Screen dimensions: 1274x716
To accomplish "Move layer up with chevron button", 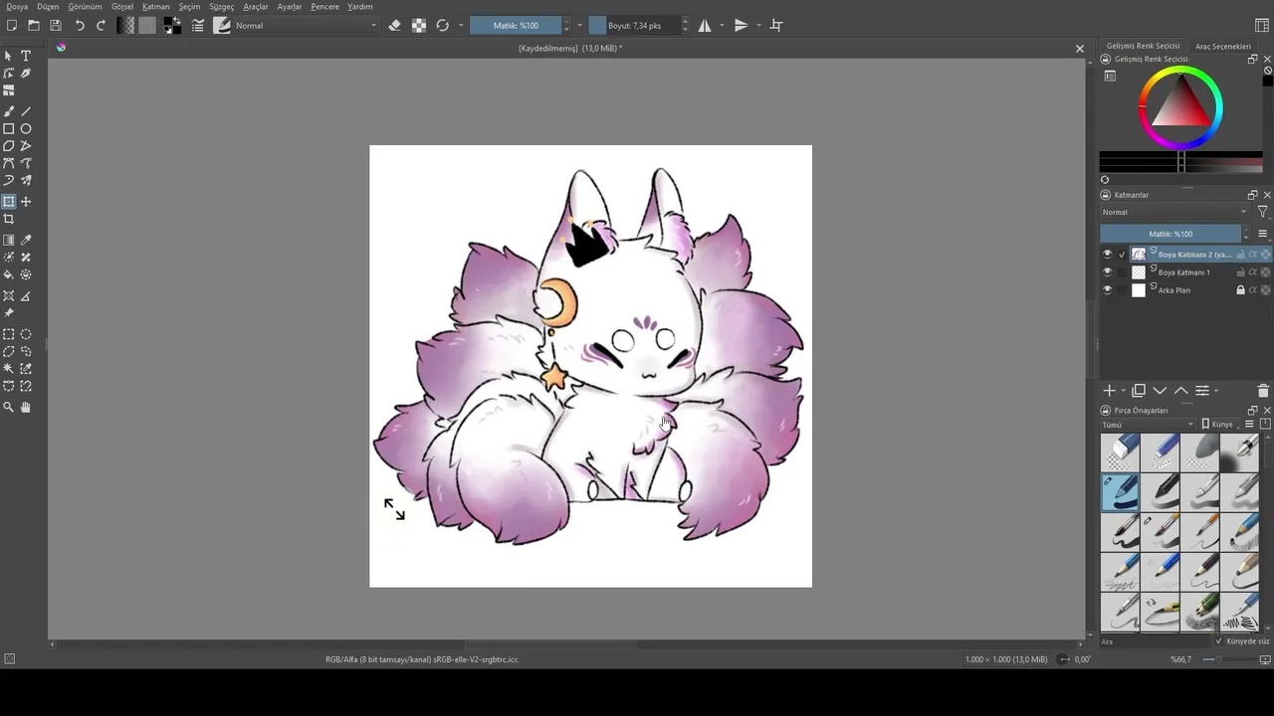I will point(1180,391).
